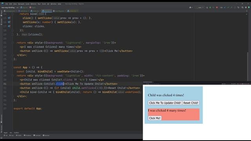Click 'export default App;' on line 37
The width and height of the screenshot is (251, 141).
[28, 108]
